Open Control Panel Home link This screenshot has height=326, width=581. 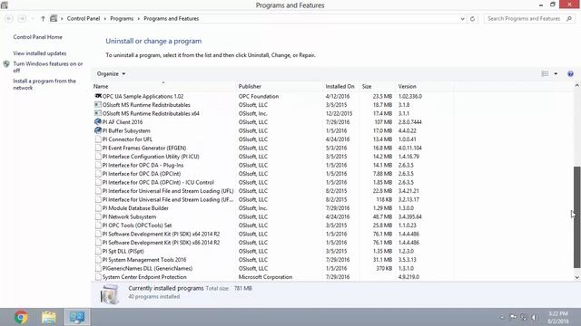coord(37,37)
